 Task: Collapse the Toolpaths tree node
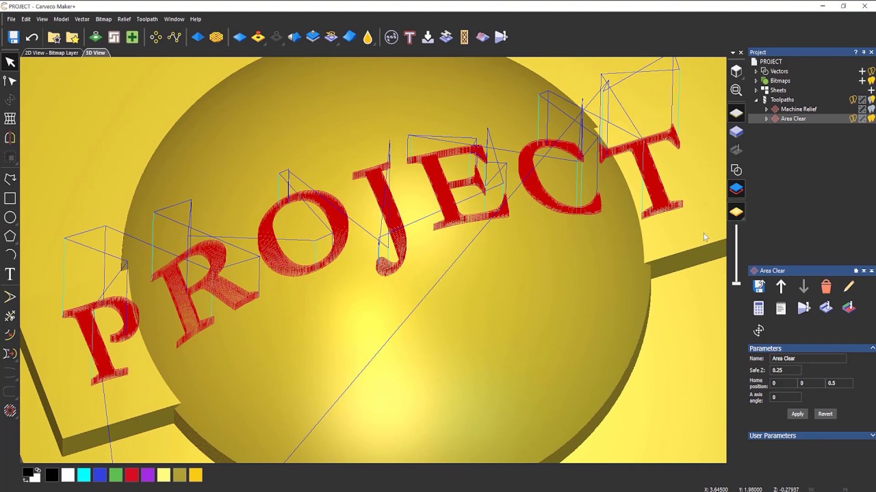tap(756, 100)
